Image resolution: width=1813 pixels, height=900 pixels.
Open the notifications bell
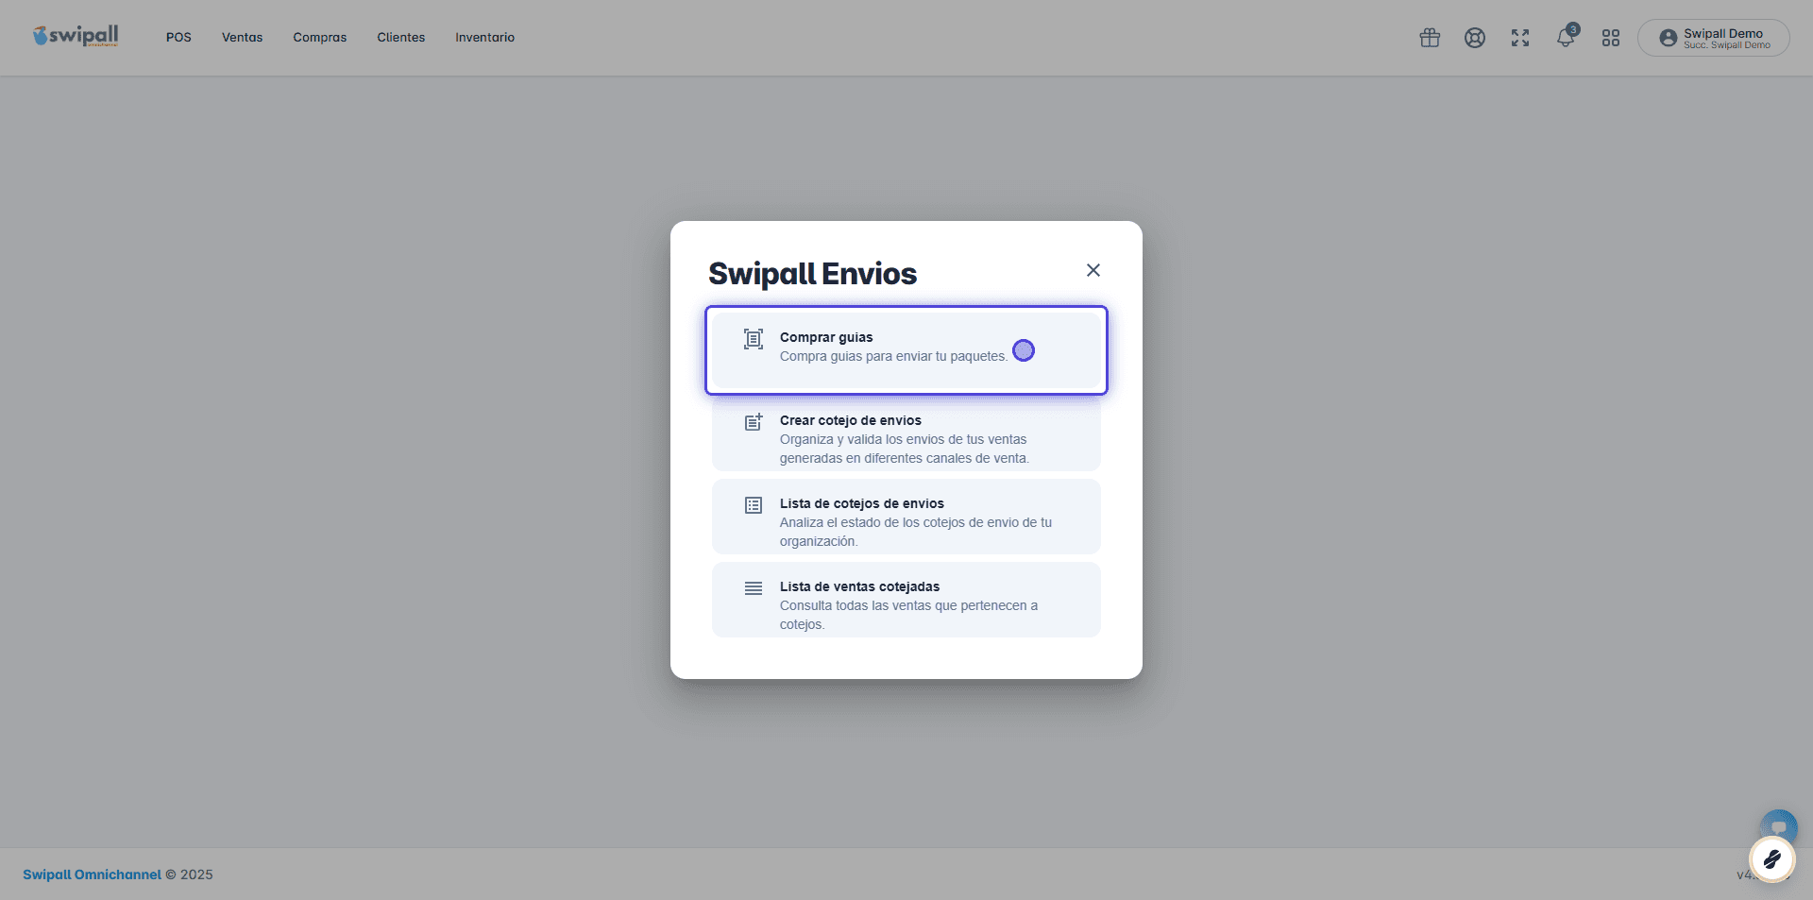[x=1566, y=38]
